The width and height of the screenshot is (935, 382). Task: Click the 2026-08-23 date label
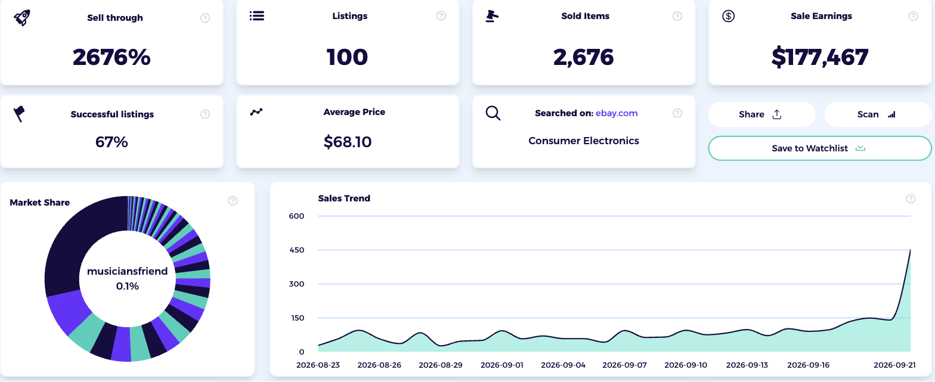pyautogui.click(x=318, y=365)
